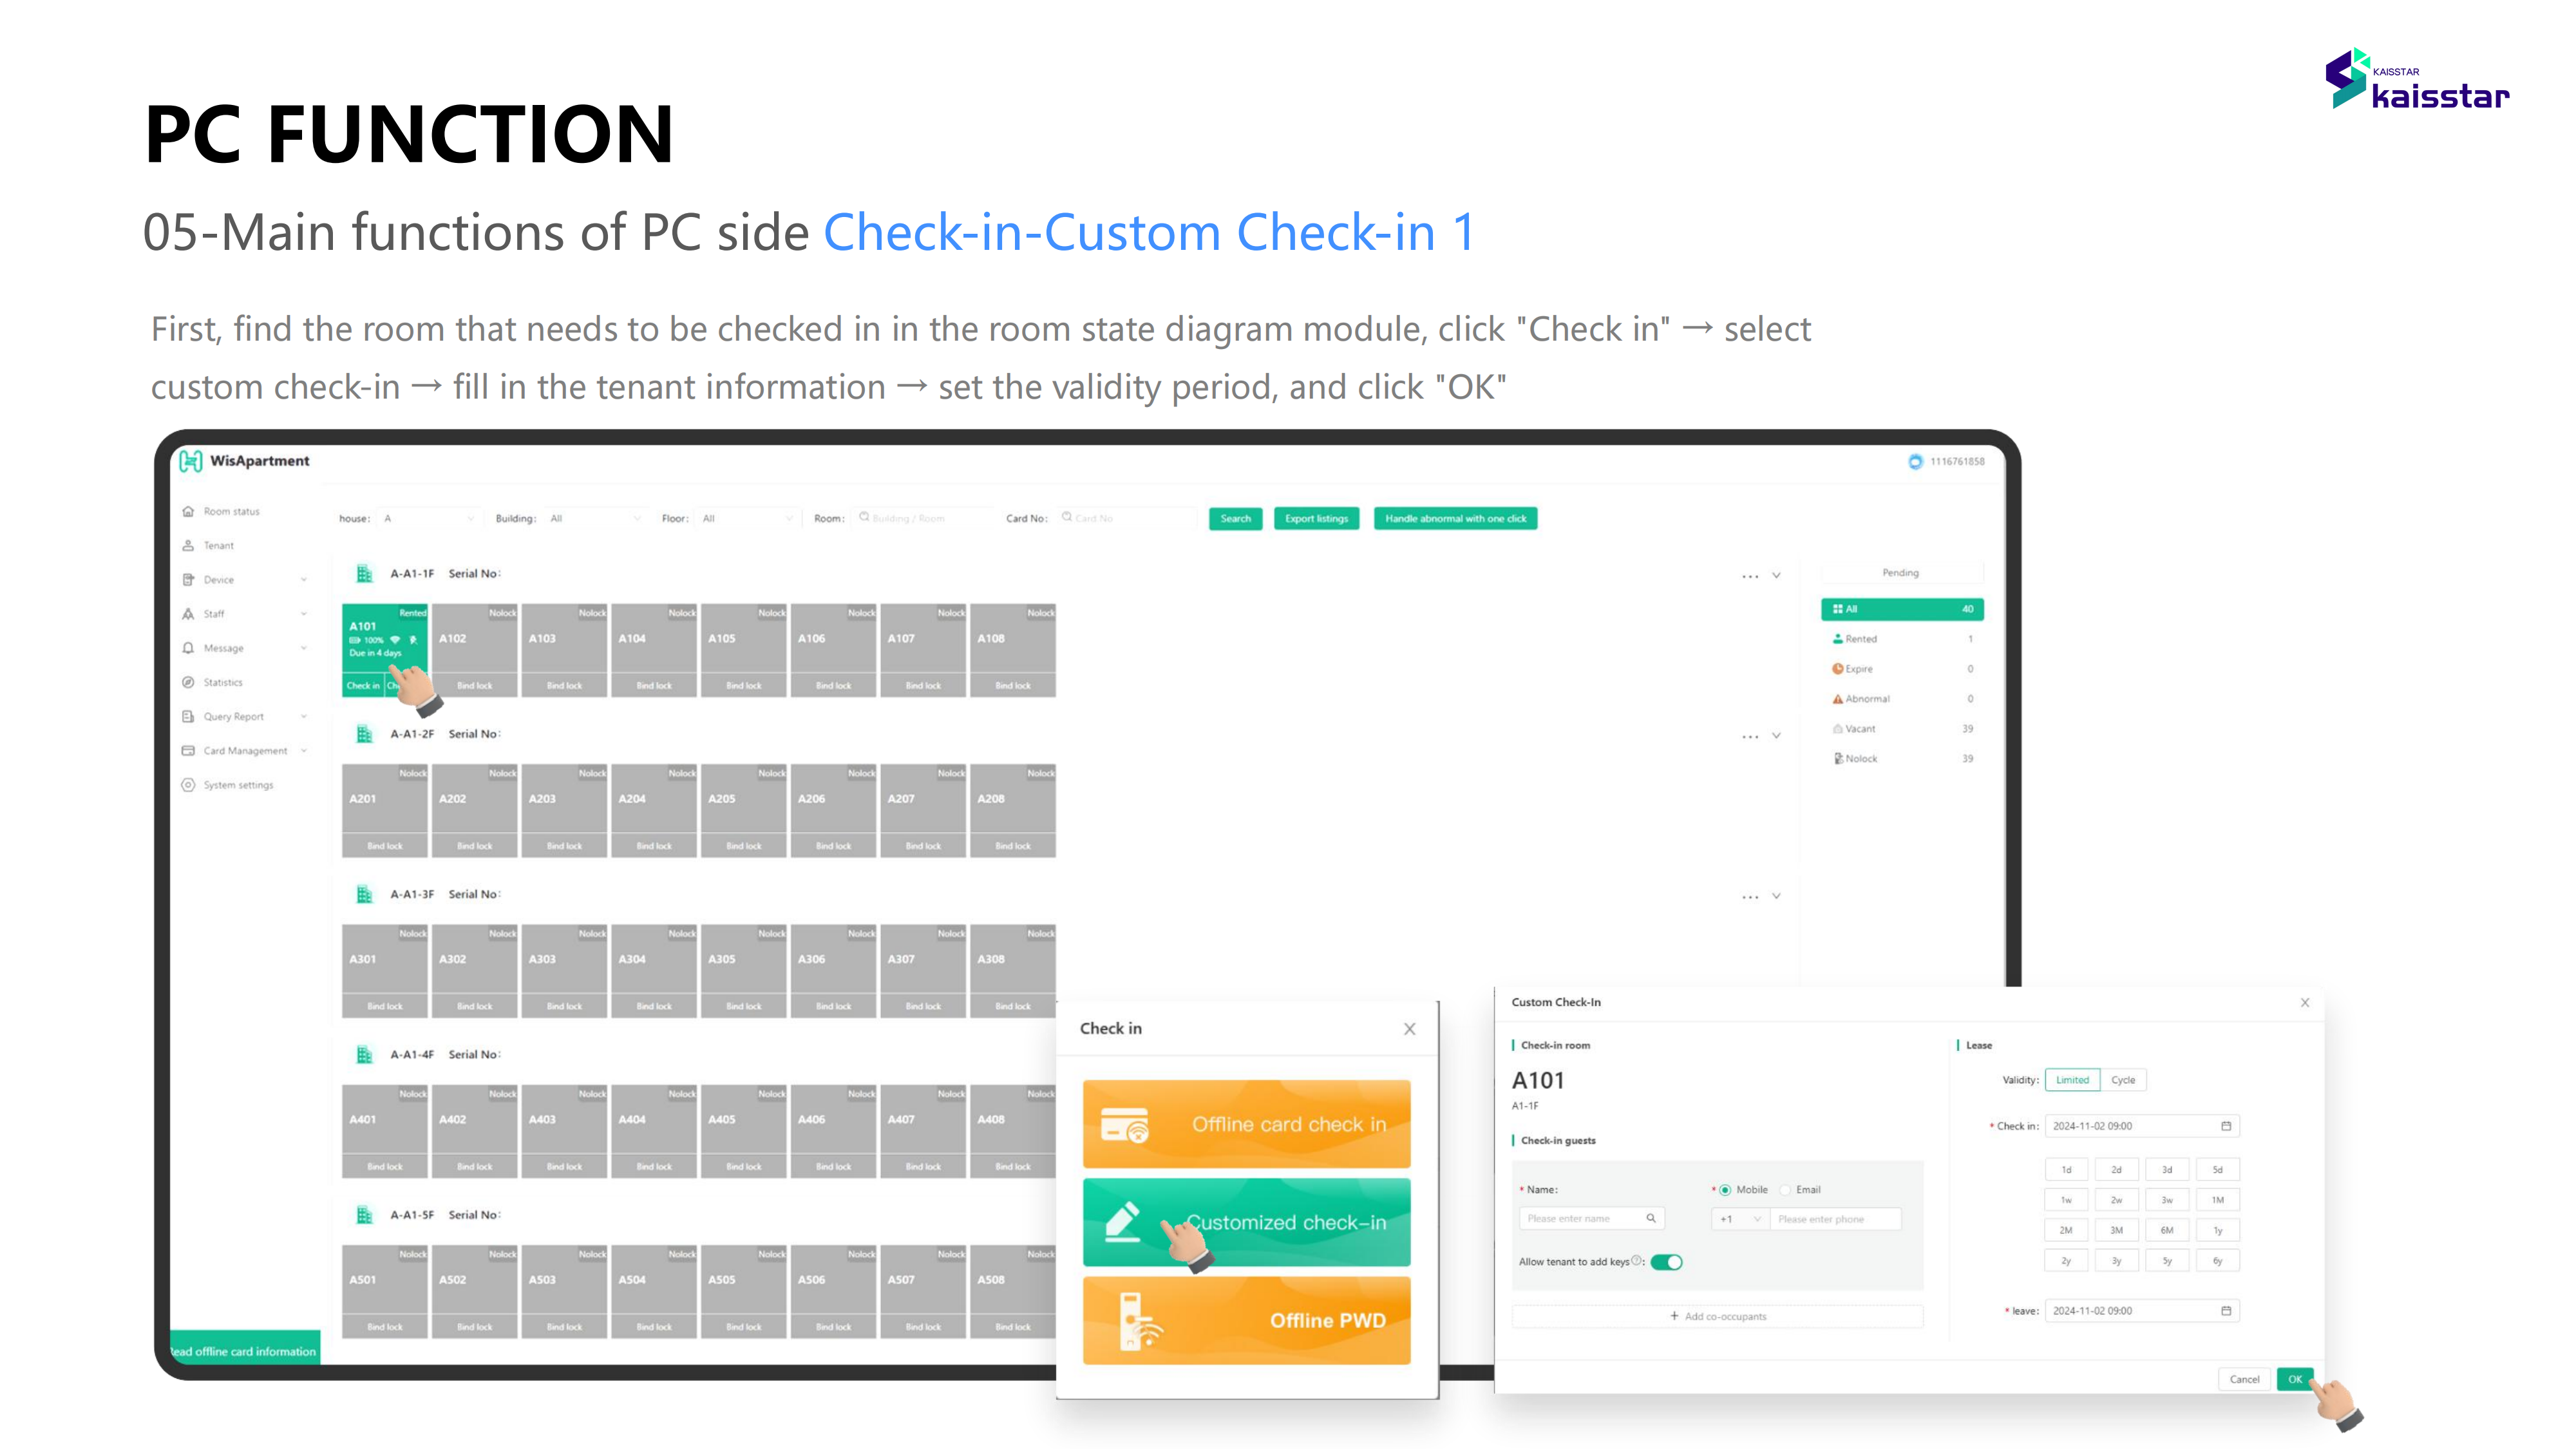This screenshot has height=1449, width=2576.
Task: Click the Staff sidebar icon
Action: (188, 614)
